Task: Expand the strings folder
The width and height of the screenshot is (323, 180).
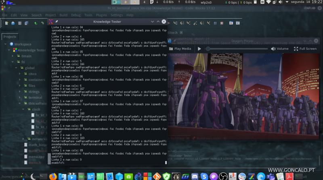Action: (20, 91)
